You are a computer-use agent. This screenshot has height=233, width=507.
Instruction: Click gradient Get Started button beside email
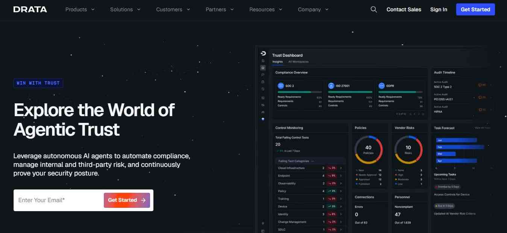127,200
